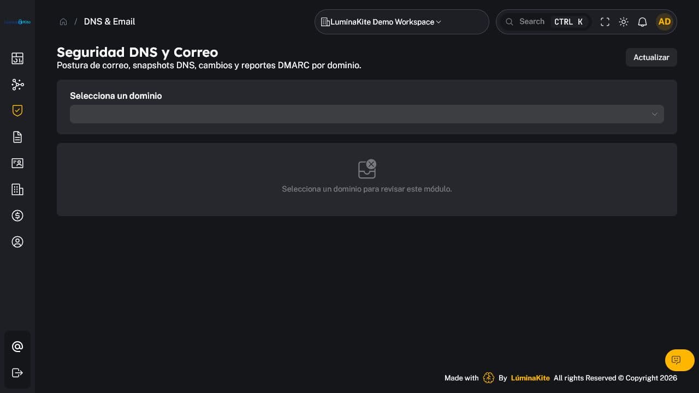Click the at-sign email icon
The image size is (699, 393).
pyautogui.click(x=17, y=347)
